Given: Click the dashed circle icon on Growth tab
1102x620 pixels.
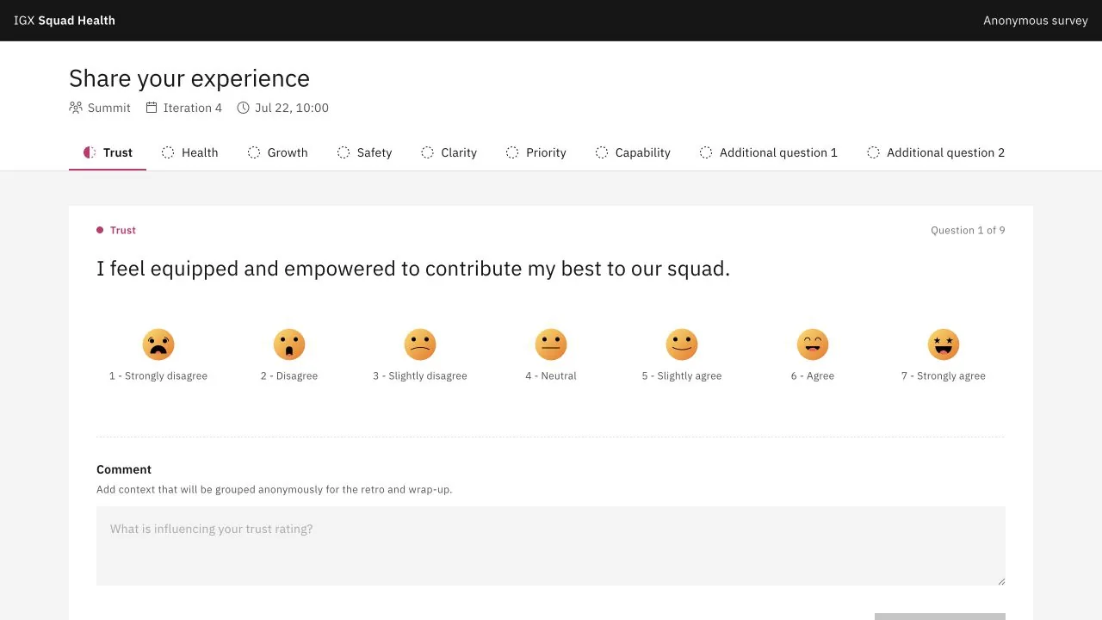Looking at the screenshot, I should (254, 152).
